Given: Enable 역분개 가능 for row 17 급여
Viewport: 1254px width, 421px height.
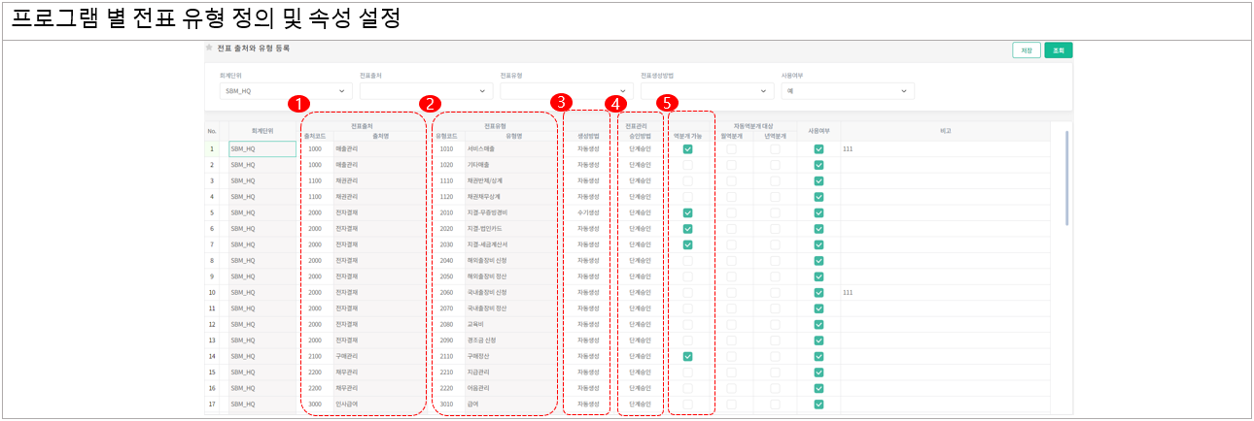Looking at the screenshot, I should point(687,404).
